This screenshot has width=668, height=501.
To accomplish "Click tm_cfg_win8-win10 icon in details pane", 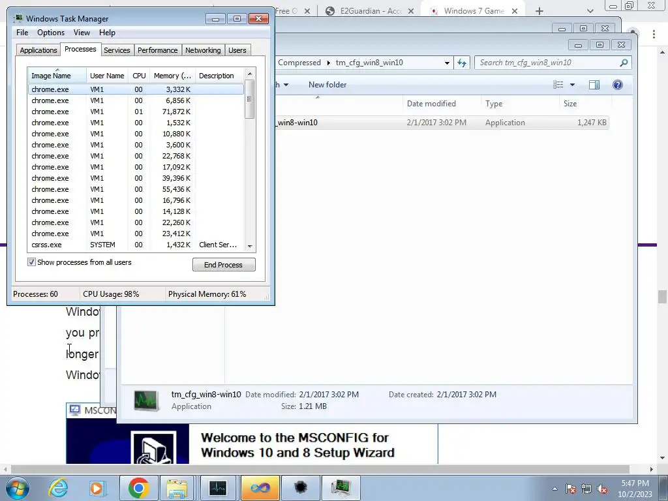I will (x=147, y=401).
